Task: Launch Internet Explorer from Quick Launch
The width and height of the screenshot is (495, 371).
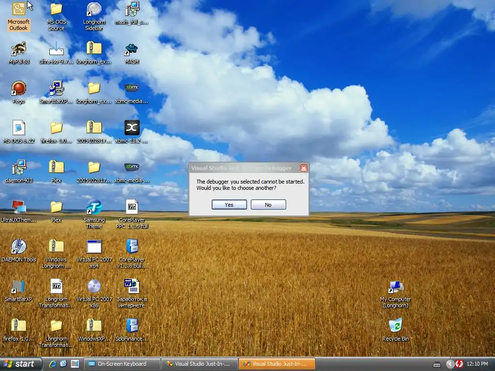Action: (53, 364)
